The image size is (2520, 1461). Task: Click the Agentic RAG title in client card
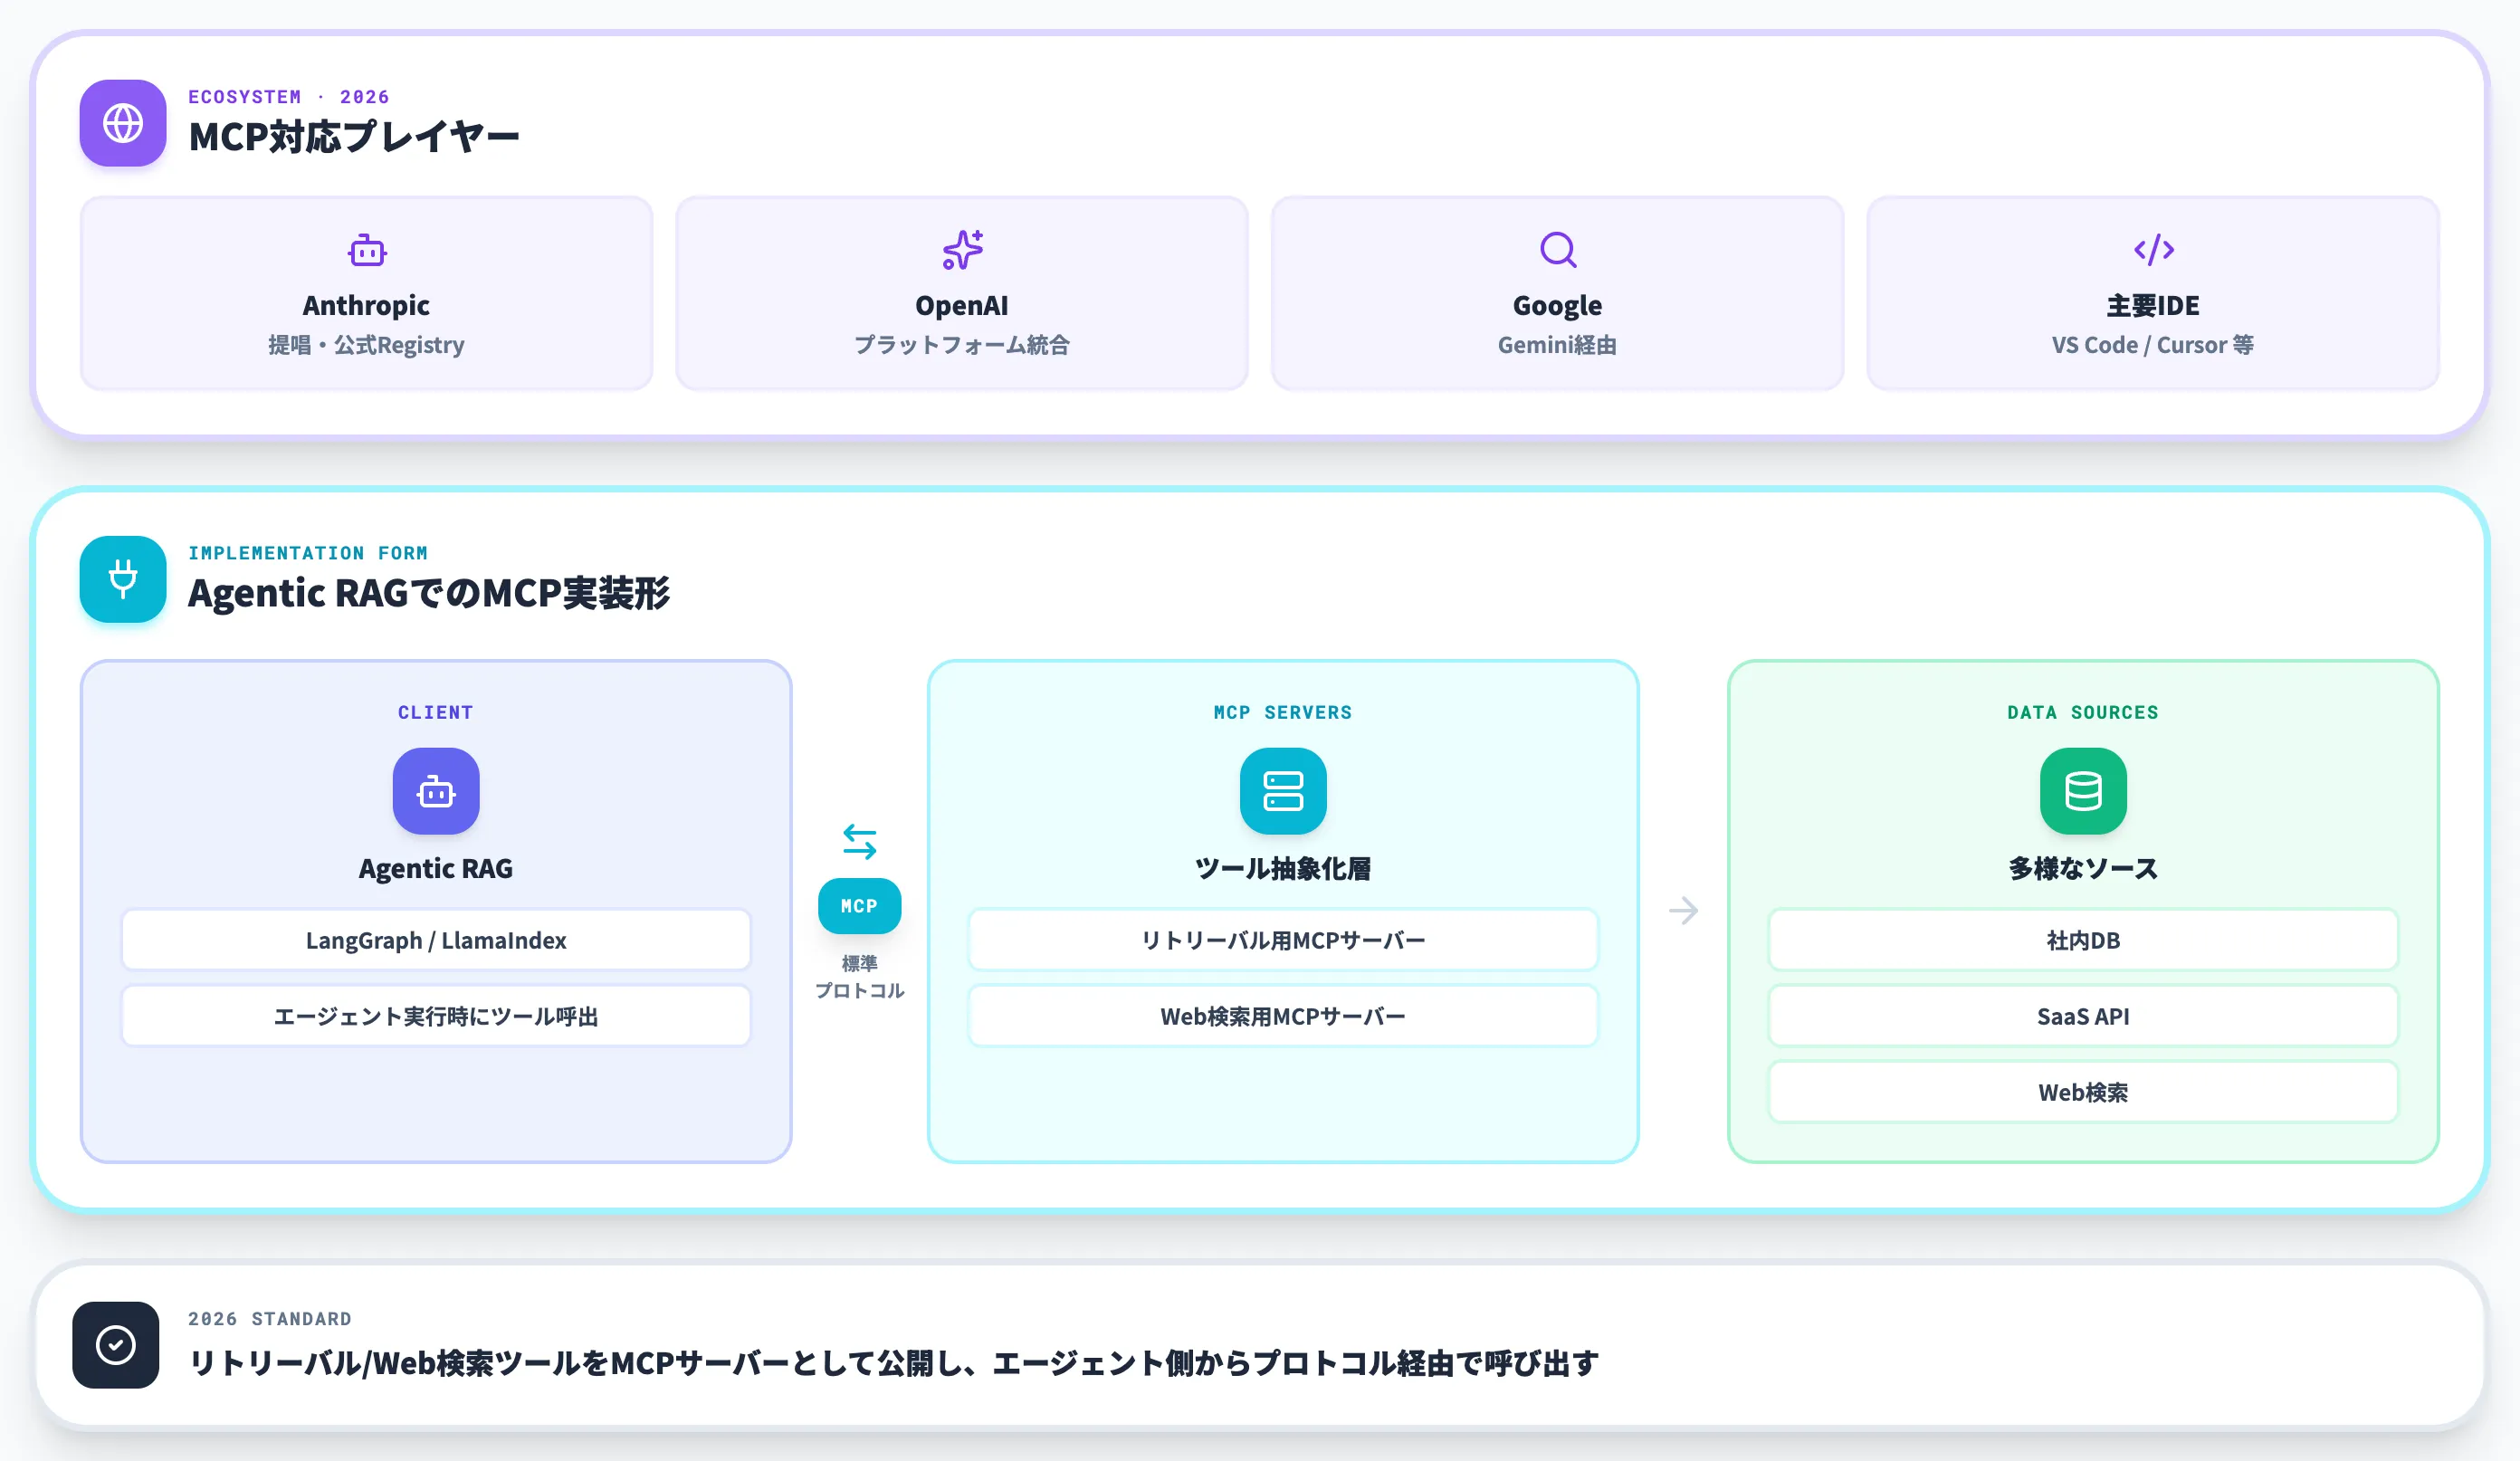pos(436,868)
